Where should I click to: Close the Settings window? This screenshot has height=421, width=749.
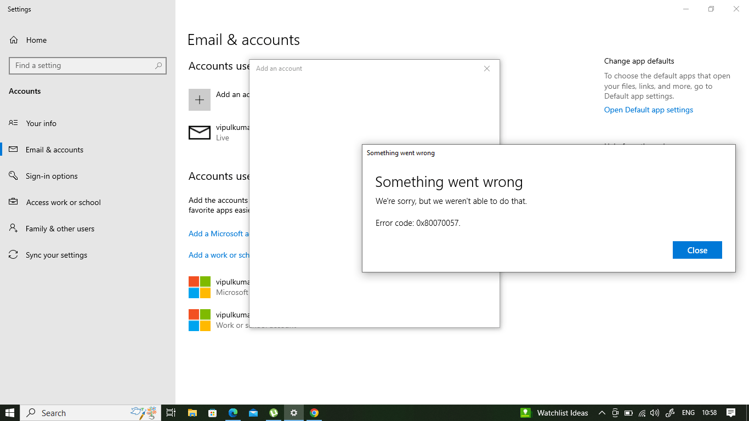pos(736,9)
